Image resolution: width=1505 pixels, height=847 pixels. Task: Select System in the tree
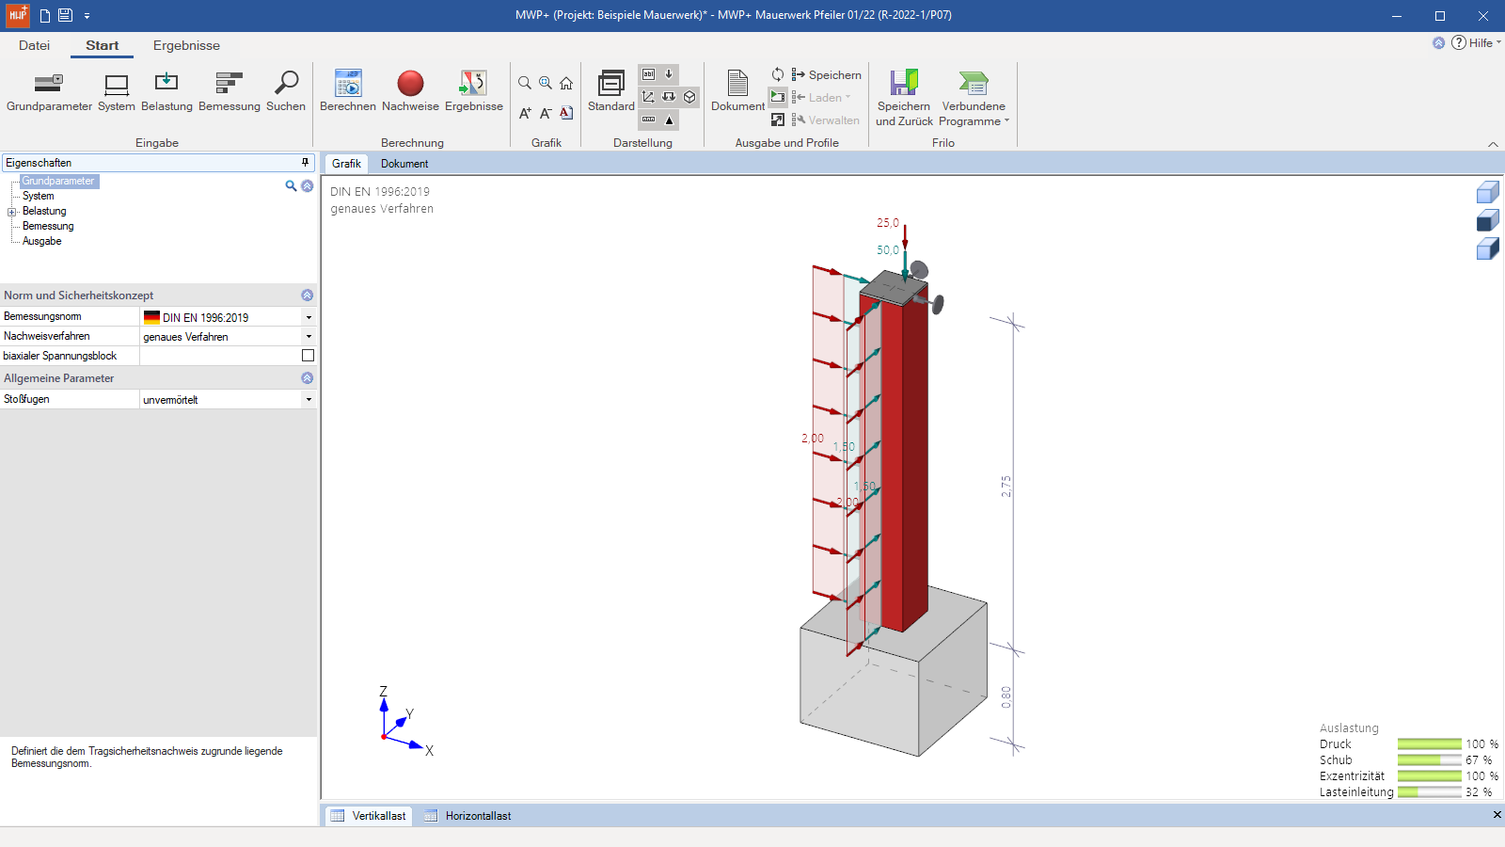(x=39, y=196)
